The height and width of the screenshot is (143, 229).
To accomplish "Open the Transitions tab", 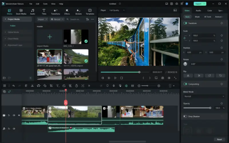I will [56, 12].
